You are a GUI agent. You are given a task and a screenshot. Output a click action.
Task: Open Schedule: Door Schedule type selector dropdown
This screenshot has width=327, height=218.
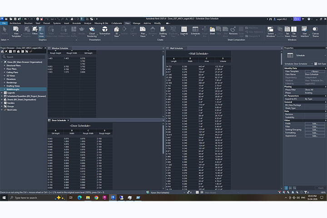(299, 64)
